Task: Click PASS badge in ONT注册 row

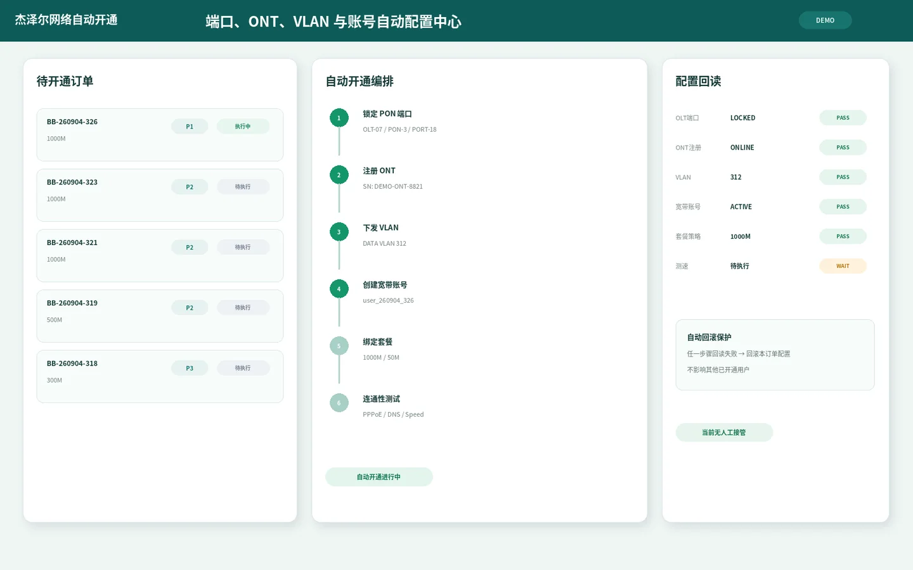Action: (843, 148)
